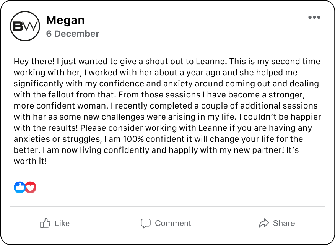Click the Share button label
Screen dimensions: 335x245
click(284, 223)
